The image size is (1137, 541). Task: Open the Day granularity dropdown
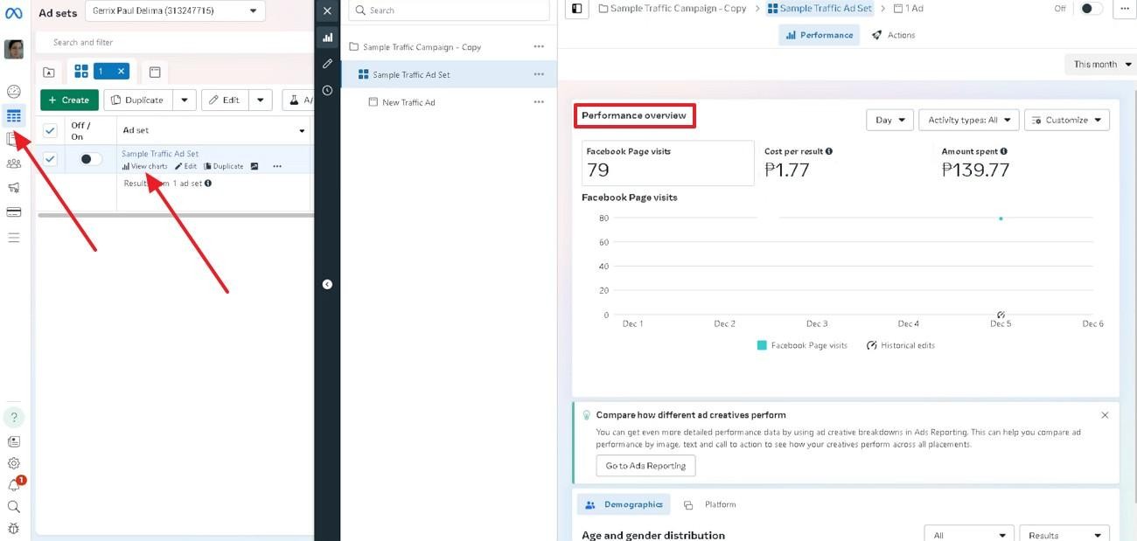pos(889,120)
